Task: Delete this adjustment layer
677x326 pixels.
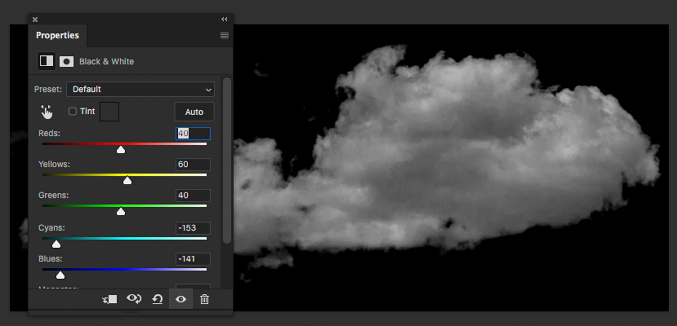Action: click(204, 299)
